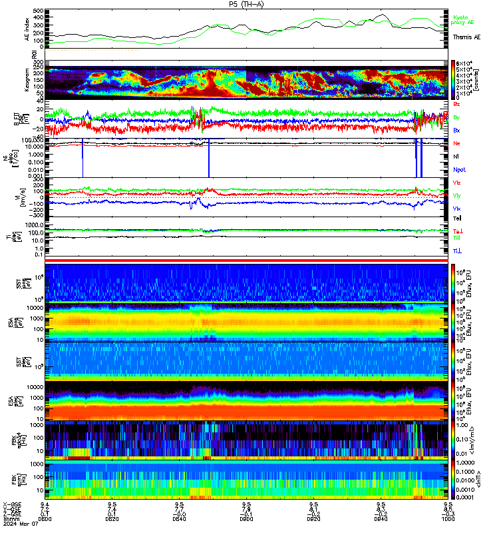
Task: Click the ESA electrons energy spectrogram panel
Action: (246, 401)
